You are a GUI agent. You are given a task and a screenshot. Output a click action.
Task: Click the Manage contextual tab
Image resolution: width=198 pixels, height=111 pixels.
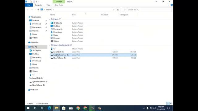click(59, 2)
